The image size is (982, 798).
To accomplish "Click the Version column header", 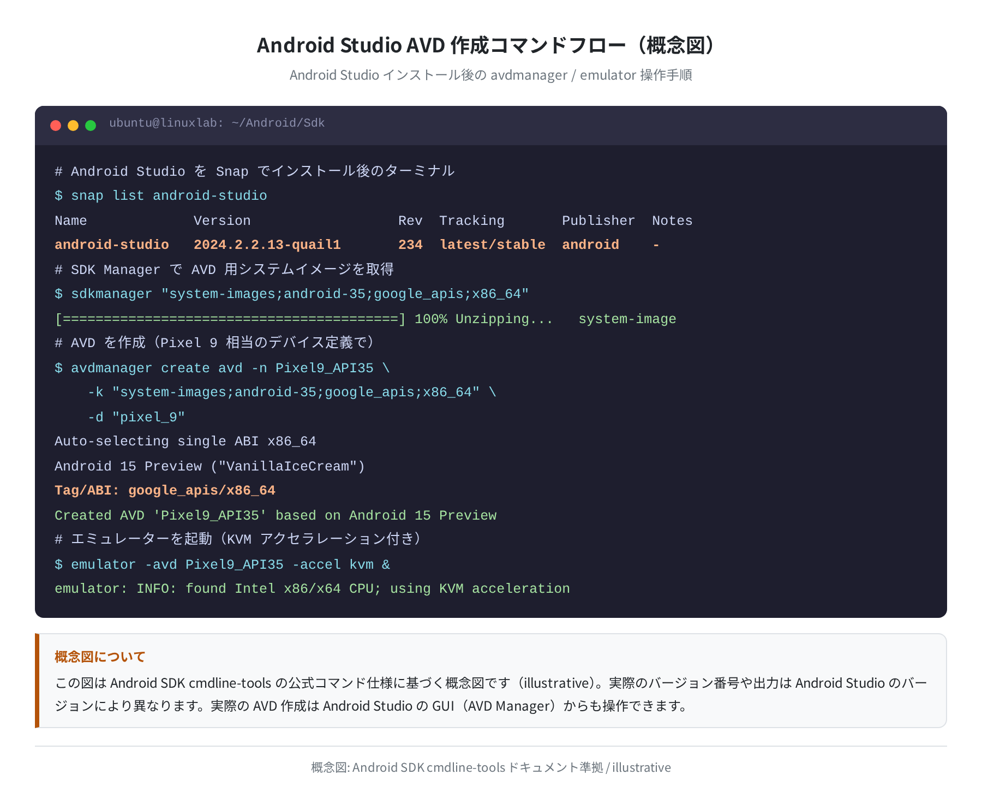I will (222, 221).
